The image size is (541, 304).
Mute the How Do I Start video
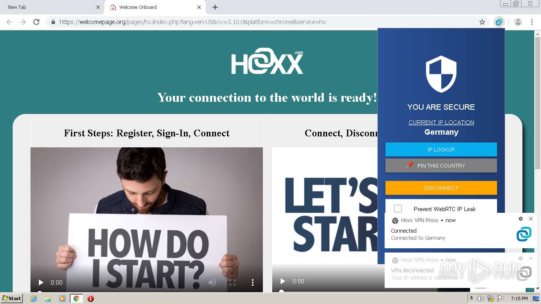coord(212,282)
